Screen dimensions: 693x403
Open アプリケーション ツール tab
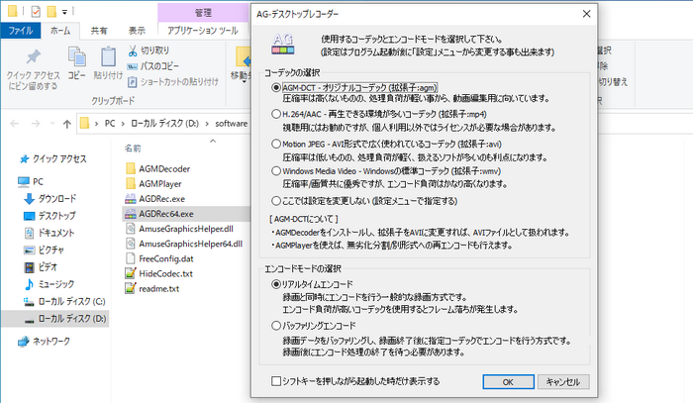pos(203,31)
